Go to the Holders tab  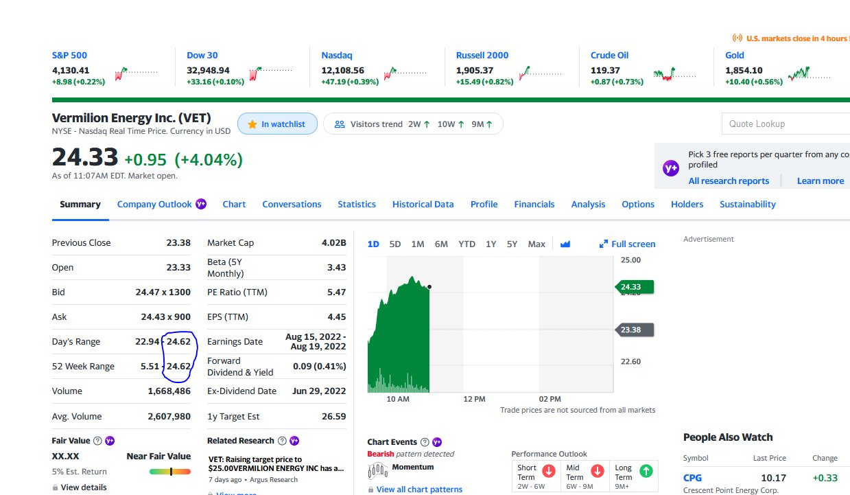(x=687, y=204)
